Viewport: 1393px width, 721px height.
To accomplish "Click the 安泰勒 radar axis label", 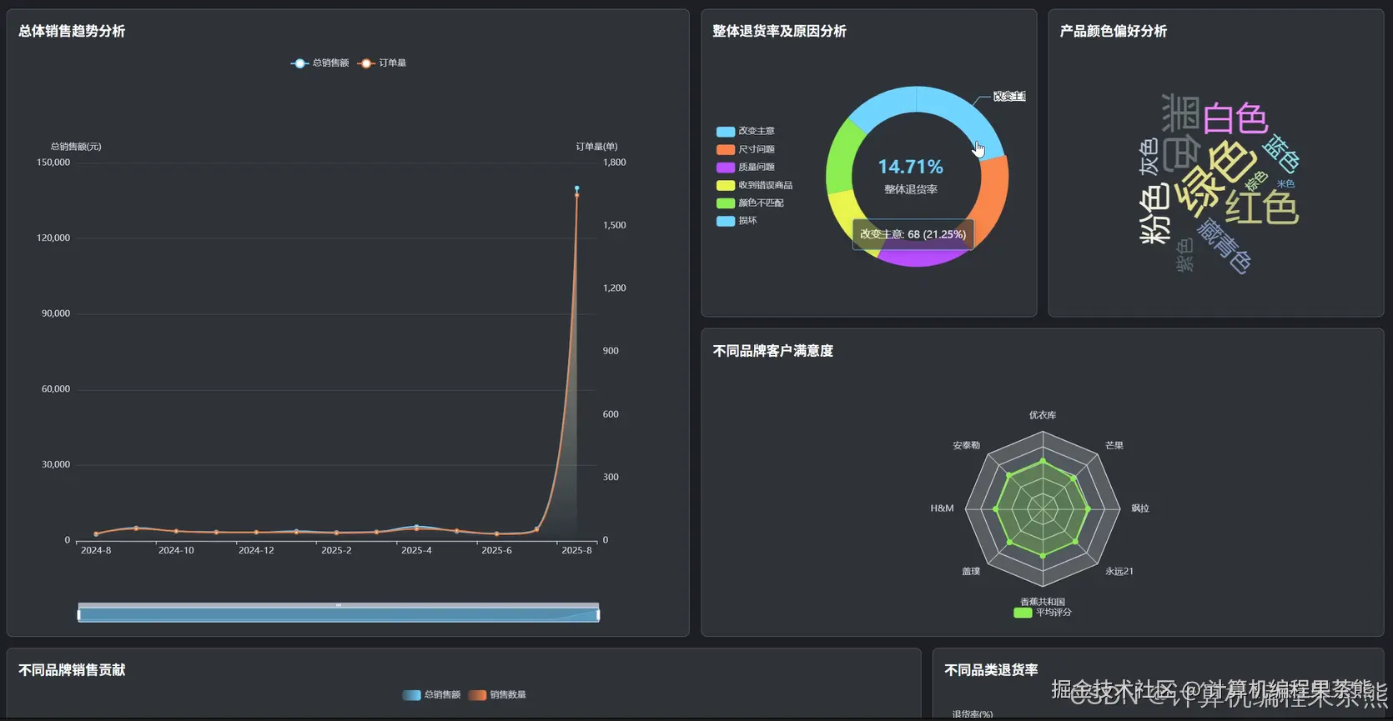I will [x=967, y=446].
